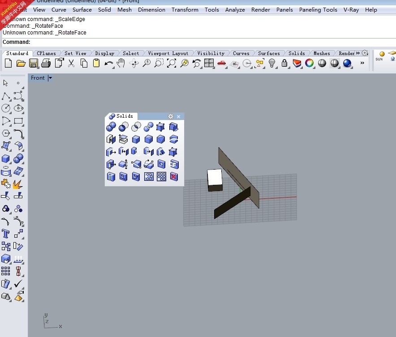The height and width of the screenshot is (337, 396).
Task: Click the Explode icon in left sidebar
Action: click(x=17, y=184)
